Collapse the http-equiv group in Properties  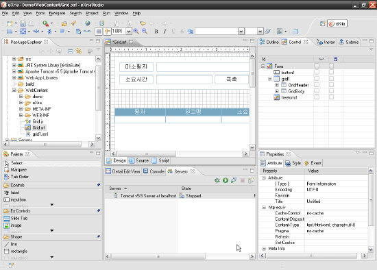[x=264, y=207]
